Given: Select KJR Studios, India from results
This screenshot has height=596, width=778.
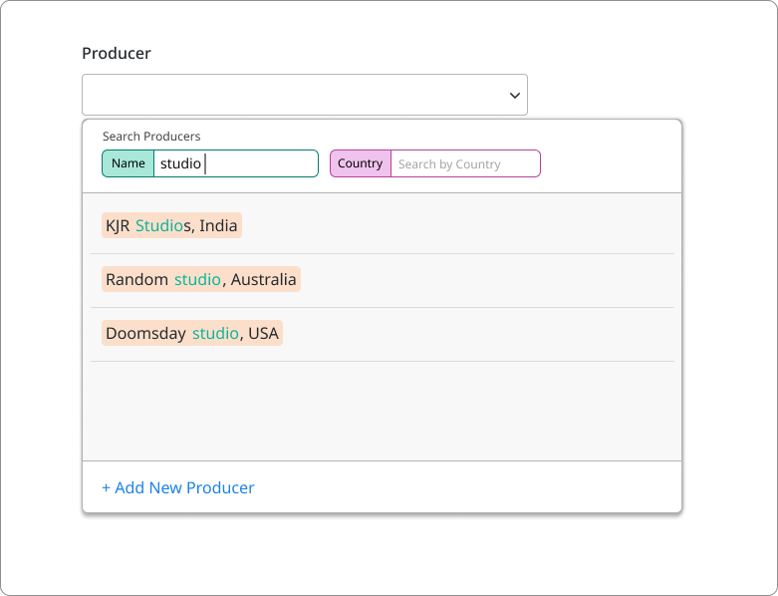Looking at the screenshot, I should click(x=171, y=225).
